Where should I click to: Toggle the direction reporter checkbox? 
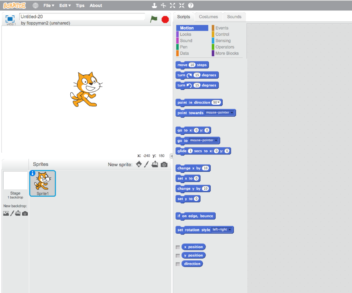click(178, 264)
